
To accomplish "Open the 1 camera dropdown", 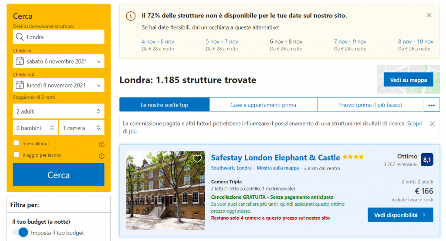I will pyautogui.click(x=81, y=128).
